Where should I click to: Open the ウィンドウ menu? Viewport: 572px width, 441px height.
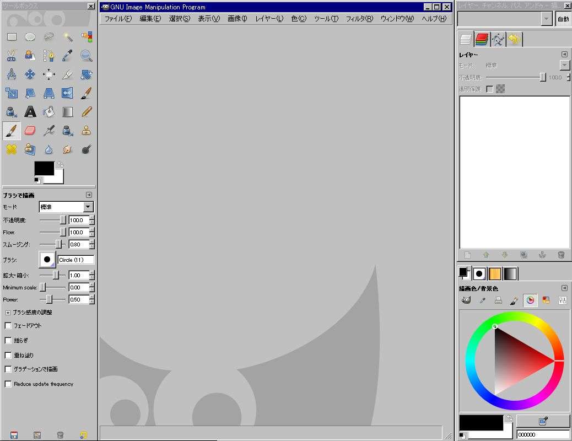coord(397,19)
